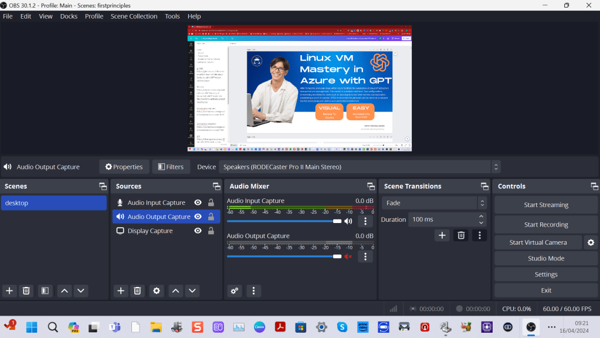The image size is (600, 338).
Task: Move source down arrow in Sources panel
Action: (192, 291)
